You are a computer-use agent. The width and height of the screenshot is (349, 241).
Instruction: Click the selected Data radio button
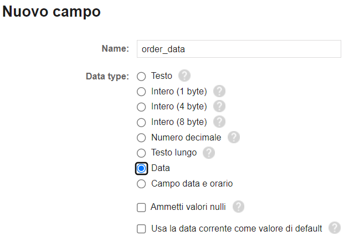pyautogui.click(x=141, y=168)
